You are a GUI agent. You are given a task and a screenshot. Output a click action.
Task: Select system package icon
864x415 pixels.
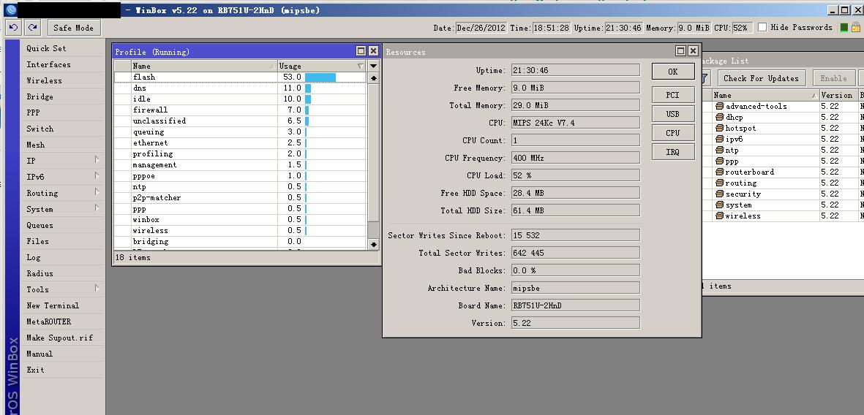719,205
